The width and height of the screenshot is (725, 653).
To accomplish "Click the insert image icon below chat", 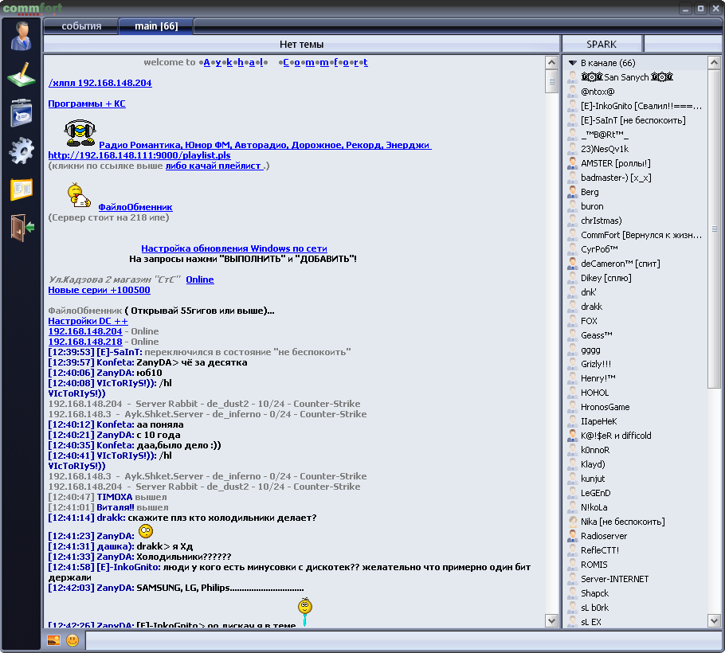I will (54, 640).
